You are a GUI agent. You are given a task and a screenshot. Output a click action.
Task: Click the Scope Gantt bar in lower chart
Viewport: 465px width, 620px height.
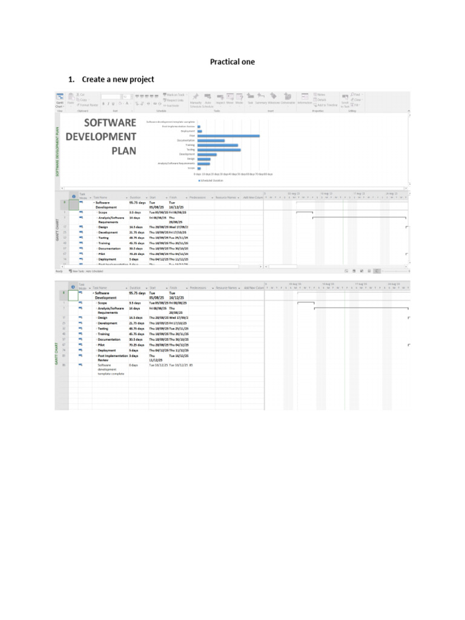coord(306,303)
